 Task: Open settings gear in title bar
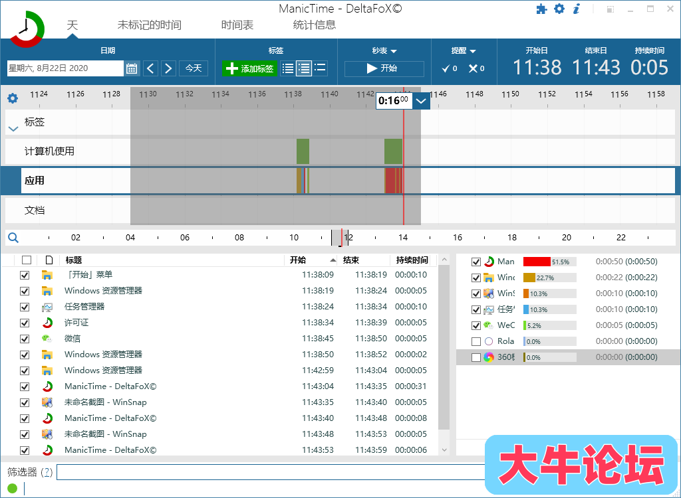pos(559,9)
